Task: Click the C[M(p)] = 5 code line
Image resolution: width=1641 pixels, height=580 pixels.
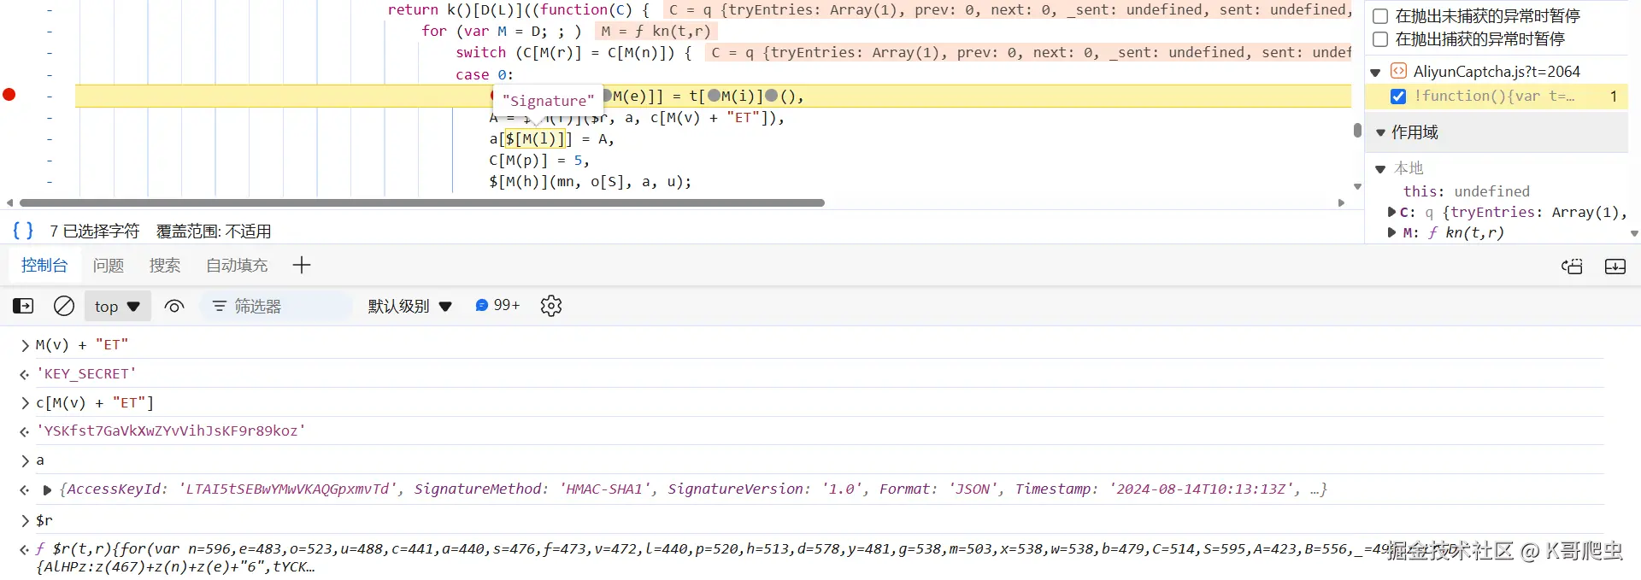Action: pyautogui.click(x=539, y=161)
